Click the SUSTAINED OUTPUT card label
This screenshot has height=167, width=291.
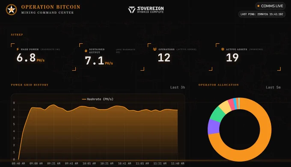pyautogui.click(x=97, y=51)
